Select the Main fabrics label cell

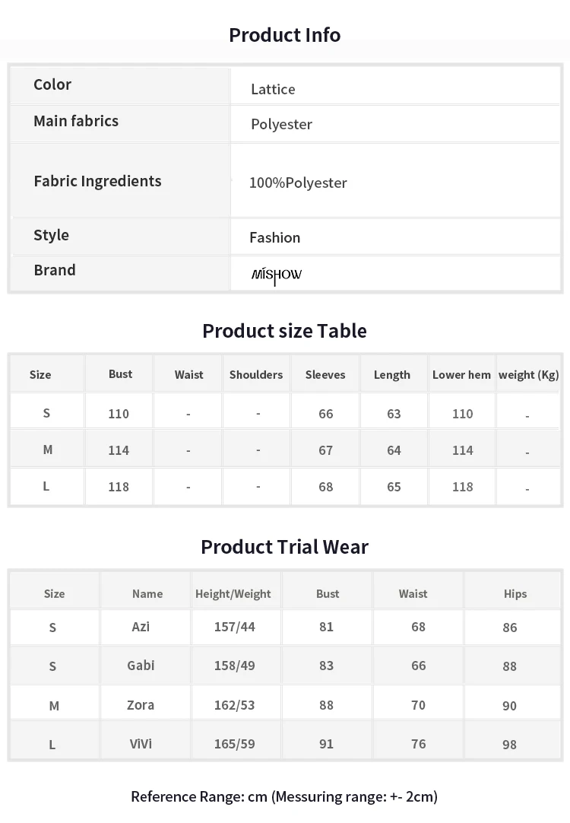point(119,122)
